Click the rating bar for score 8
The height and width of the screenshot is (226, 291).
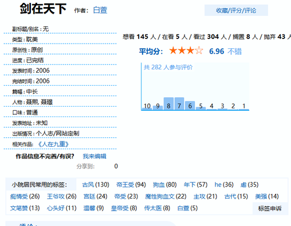coord(169,104)
